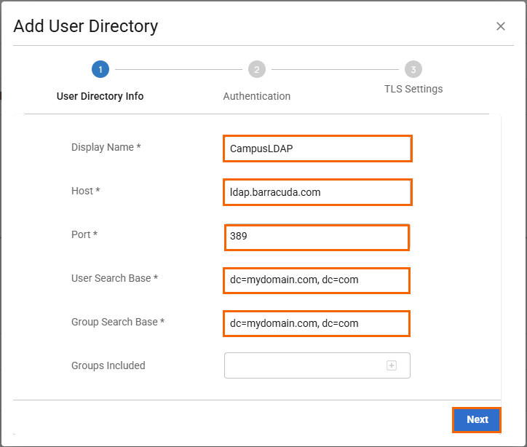527x447 pixels.
Task: Click the Display Name field containing CampusLDAP
Action: pos(317,149)
